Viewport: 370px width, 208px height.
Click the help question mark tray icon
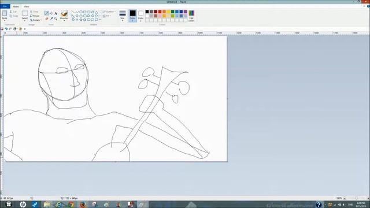click(x=319, y=205)
